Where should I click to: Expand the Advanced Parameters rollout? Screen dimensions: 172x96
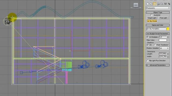[158, 65]
